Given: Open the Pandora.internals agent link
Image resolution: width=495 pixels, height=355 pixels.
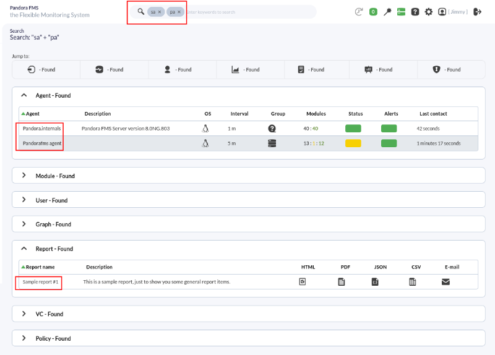Looking at the screenshot, I should click(x=41, y=129).
